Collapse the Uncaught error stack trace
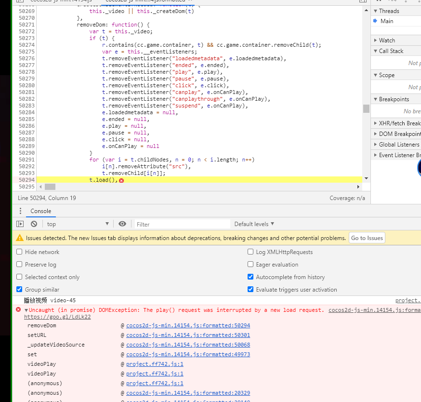Viewport: 421px width, 402px height. click(x=26, y=310)
